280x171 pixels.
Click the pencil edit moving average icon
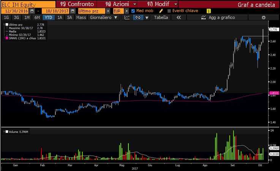point(161,11)
